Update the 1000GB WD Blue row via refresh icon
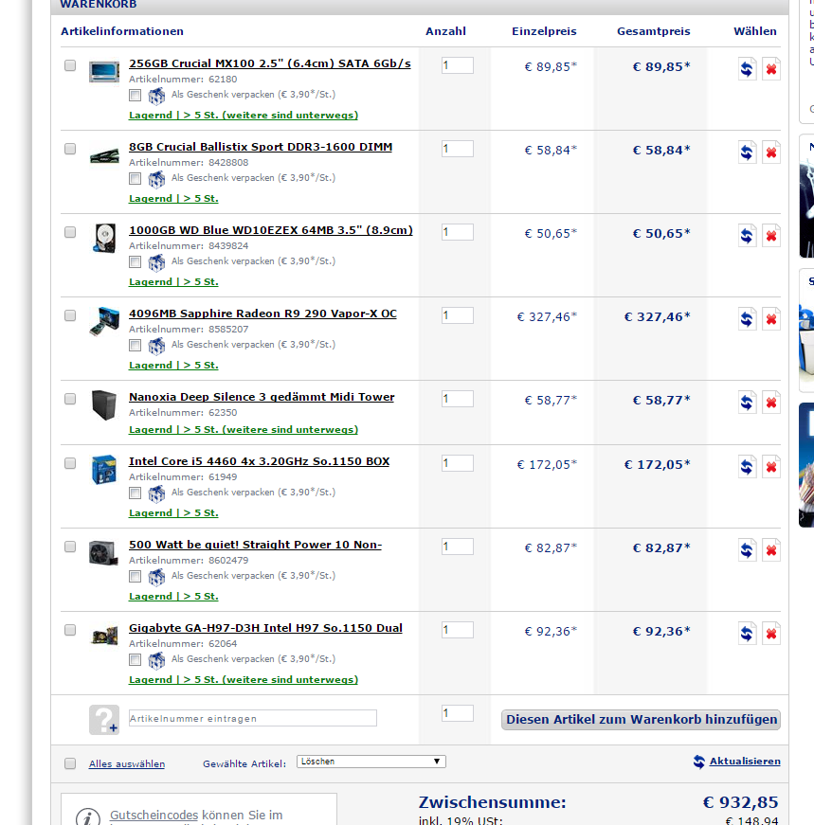 747,236
